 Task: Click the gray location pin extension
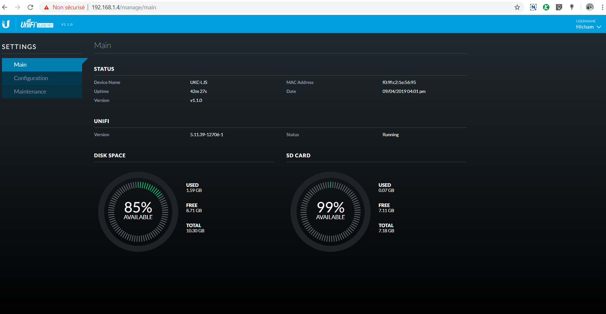coord(572,7)
